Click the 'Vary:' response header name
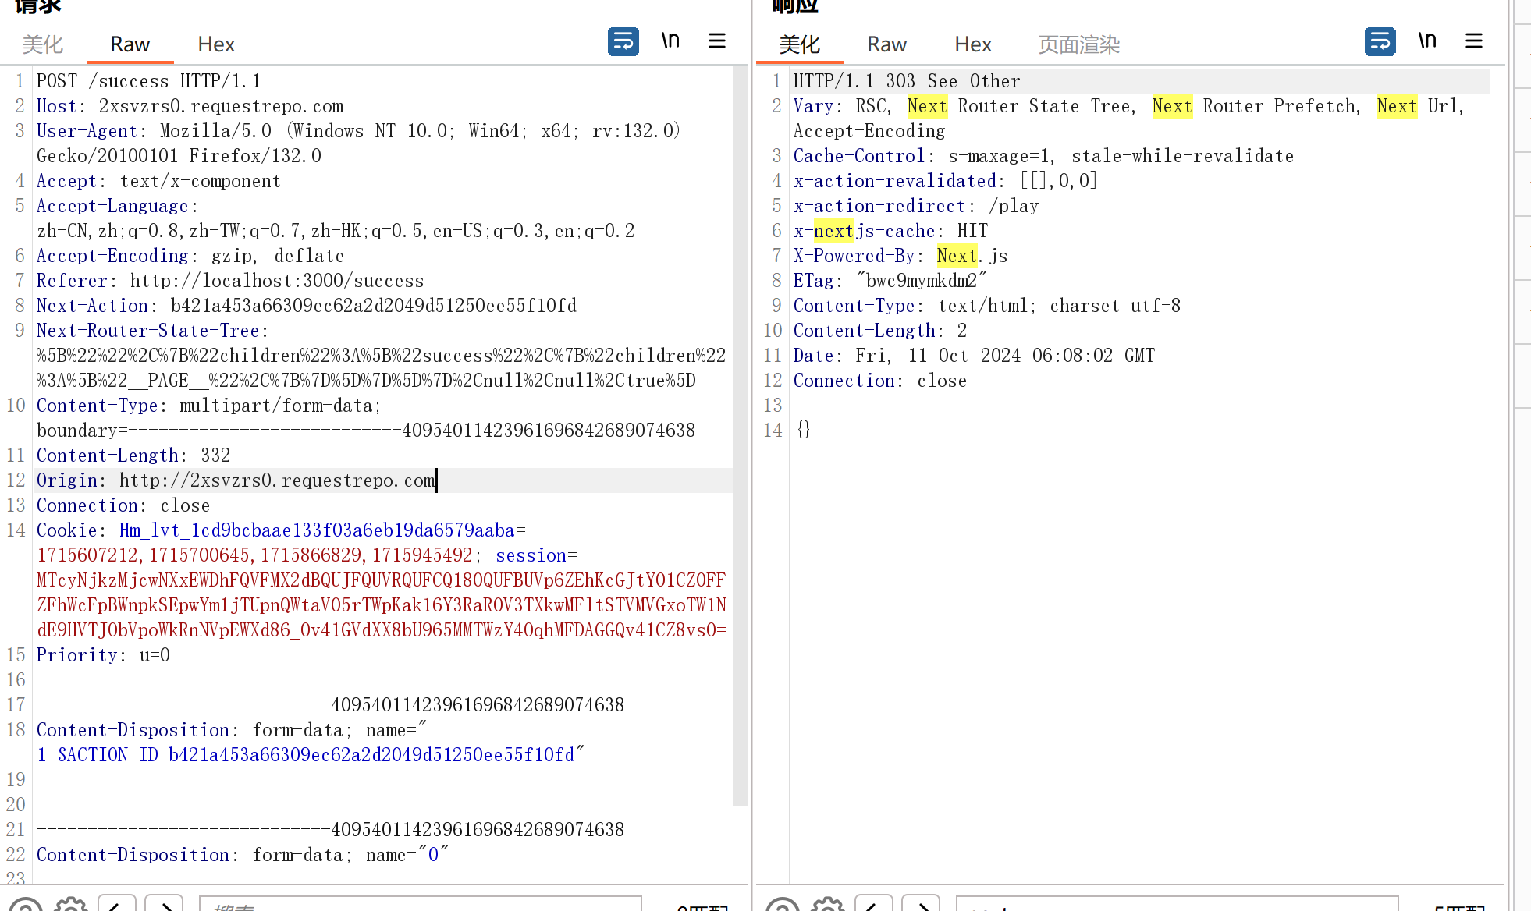1531x911 pixels. (818, 106)
